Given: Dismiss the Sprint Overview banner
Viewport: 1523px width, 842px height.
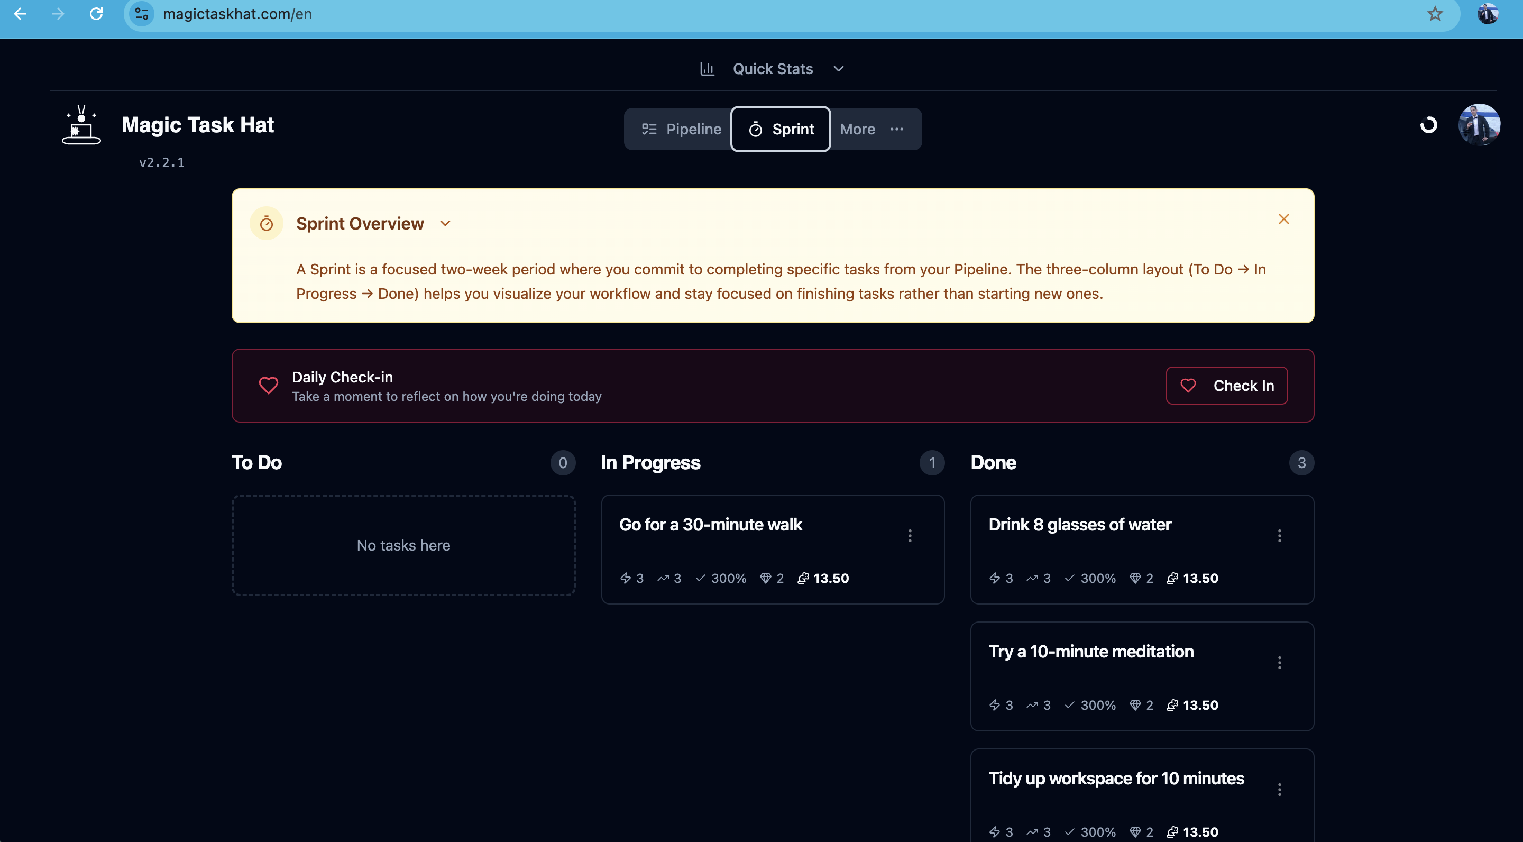Looking at the screenshot, I should (1283, 219).
